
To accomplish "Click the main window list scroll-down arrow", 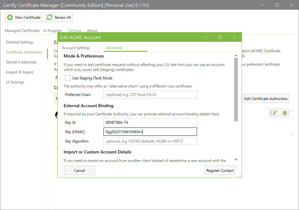I will point(292,135).
